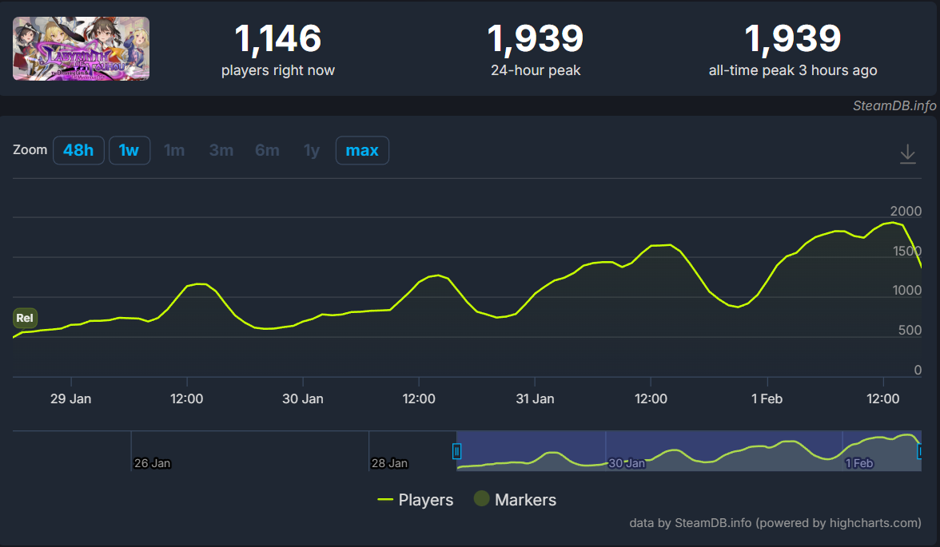Switch zoom to 1y

point(312,150)
